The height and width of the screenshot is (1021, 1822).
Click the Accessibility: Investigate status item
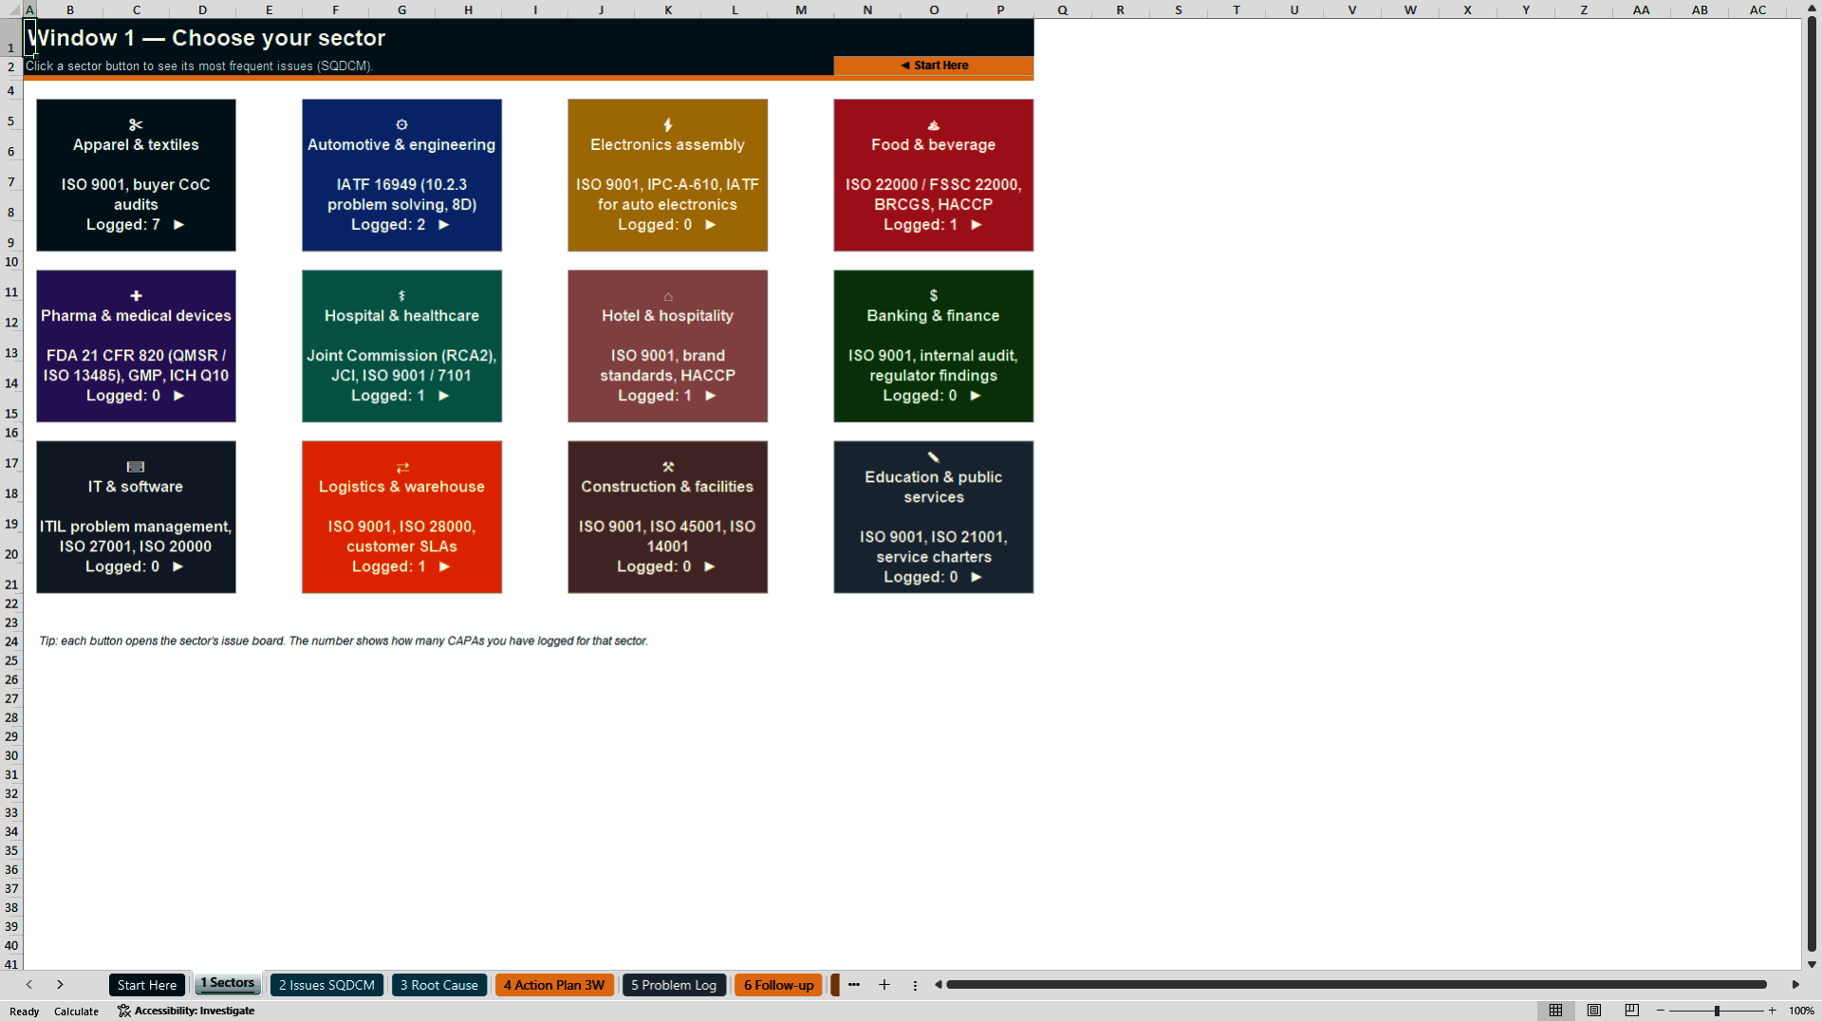point(186,1012)
